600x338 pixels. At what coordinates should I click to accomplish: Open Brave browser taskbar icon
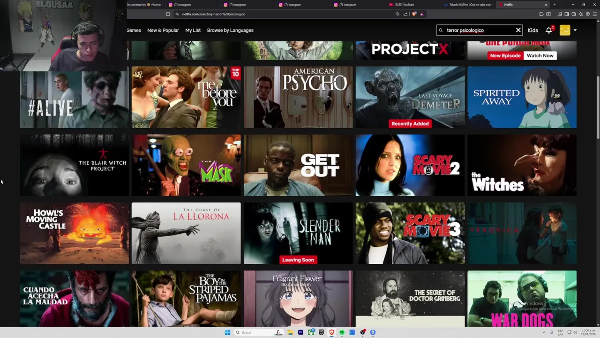(331, 332)
